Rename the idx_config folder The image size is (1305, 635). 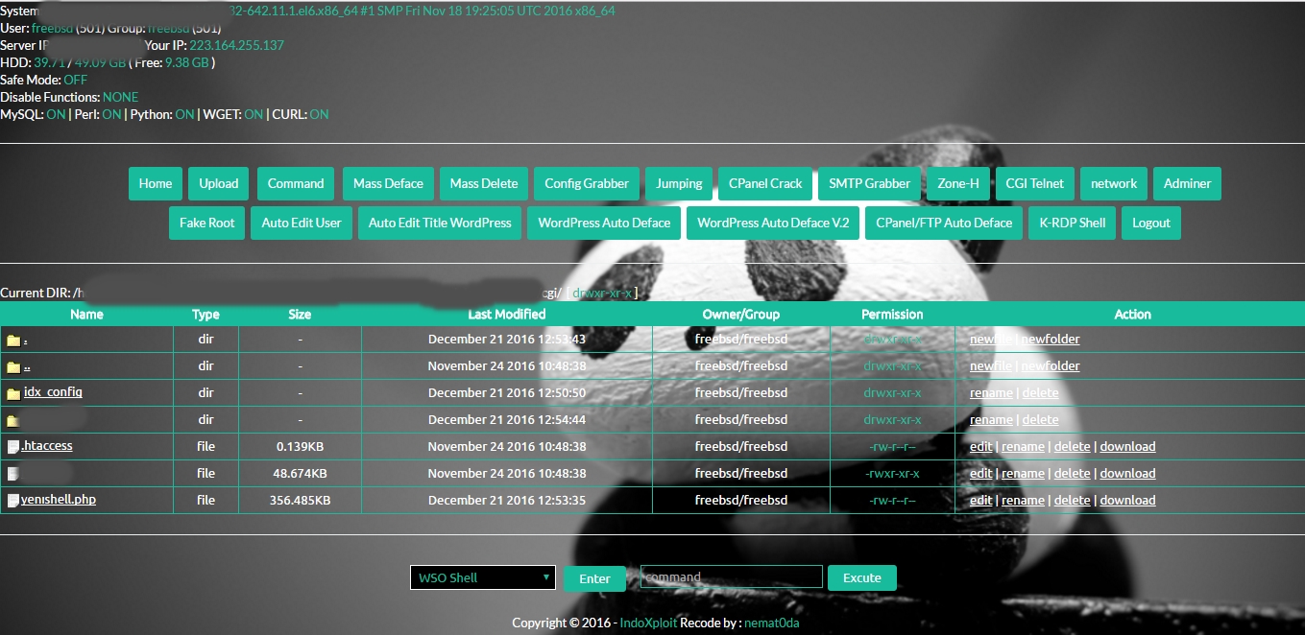click(x=991, y=392)
